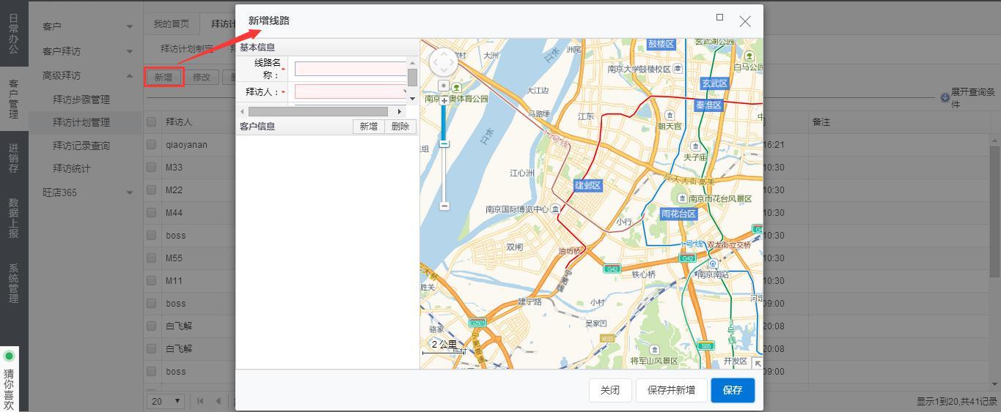This screenshot has height=412, width=1001.
Task: Open 拜访记录查询 in the sidebar
Action: click(x=81, y=146)
